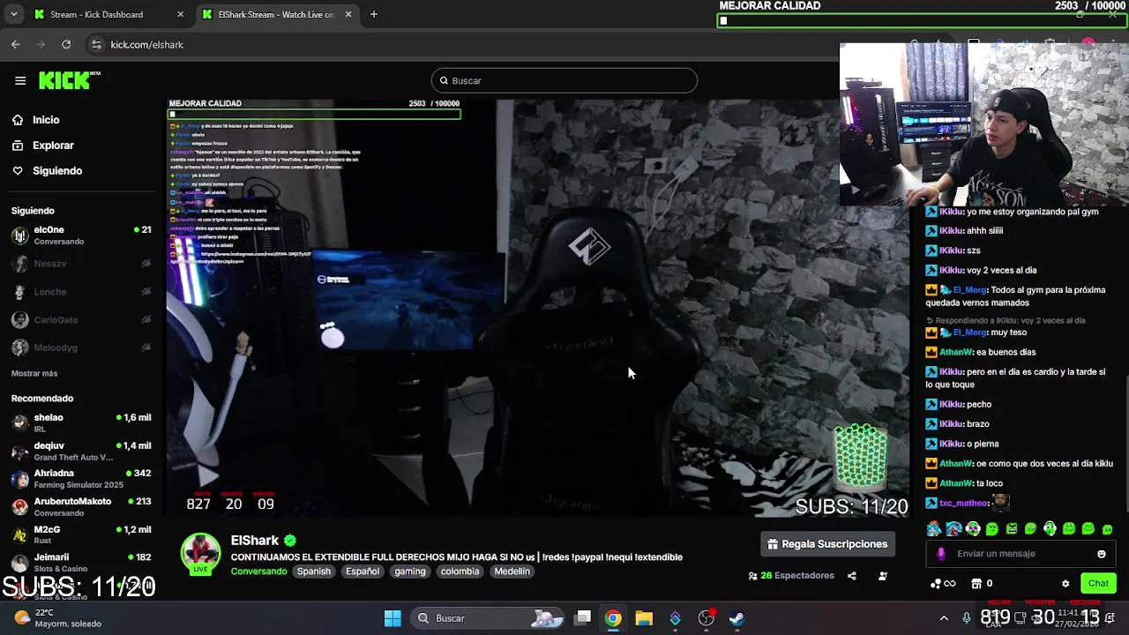Image resolution: width=1129 pixels, height=635 pixels.
Task: Share the stream with the share icon
Action: pyautogui.click(x=852, y=576)
